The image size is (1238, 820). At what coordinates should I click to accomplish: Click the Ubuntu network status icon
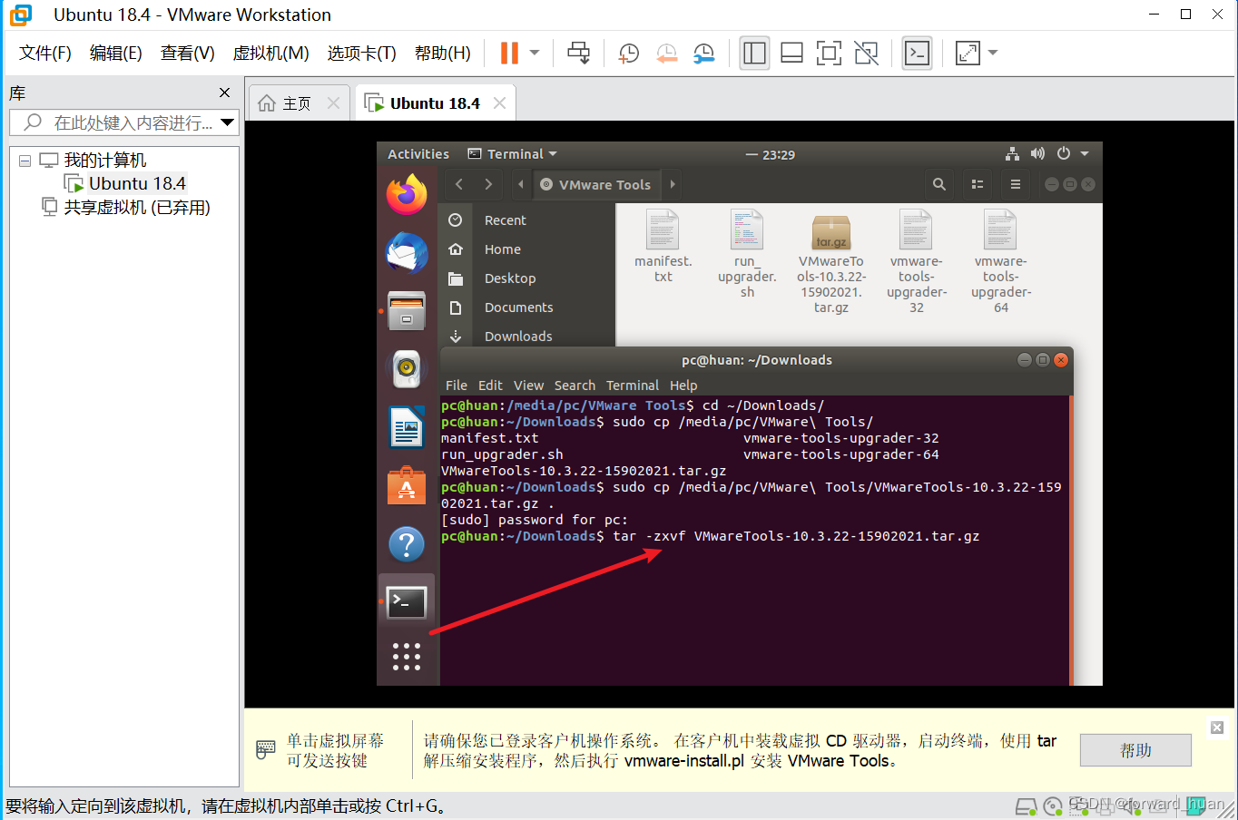tap(1012, 153)
